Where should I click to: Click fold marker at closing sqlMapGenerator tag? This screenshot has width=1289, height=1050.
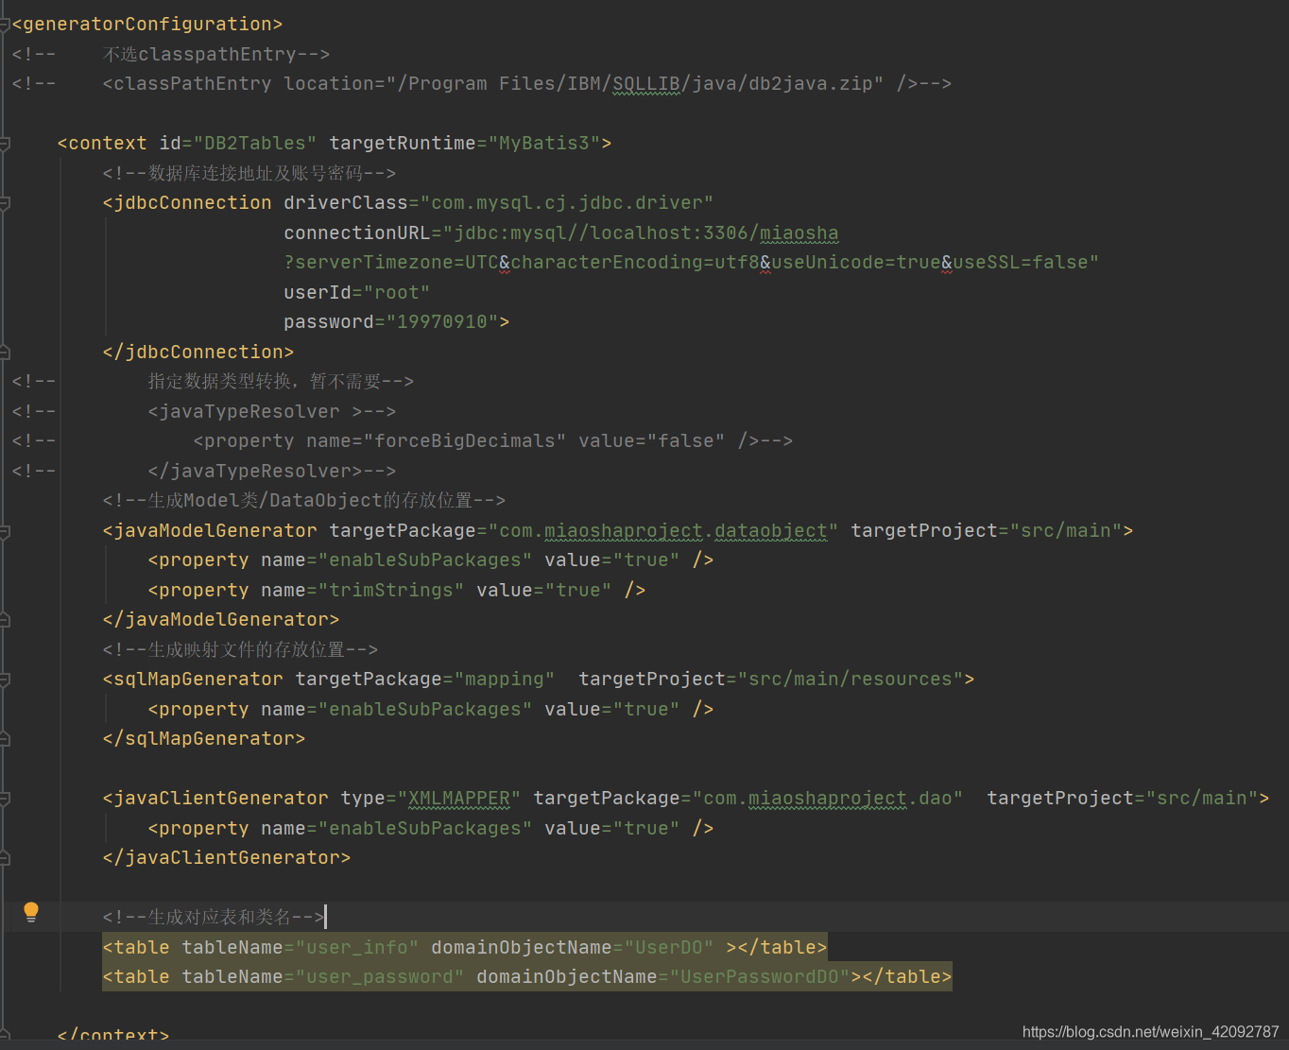pos(5,739)
